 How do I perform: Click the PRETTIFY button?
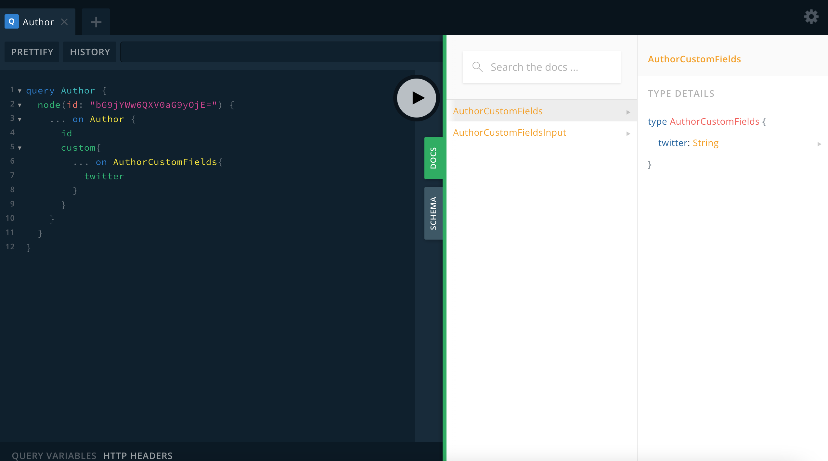coord(32,52)
